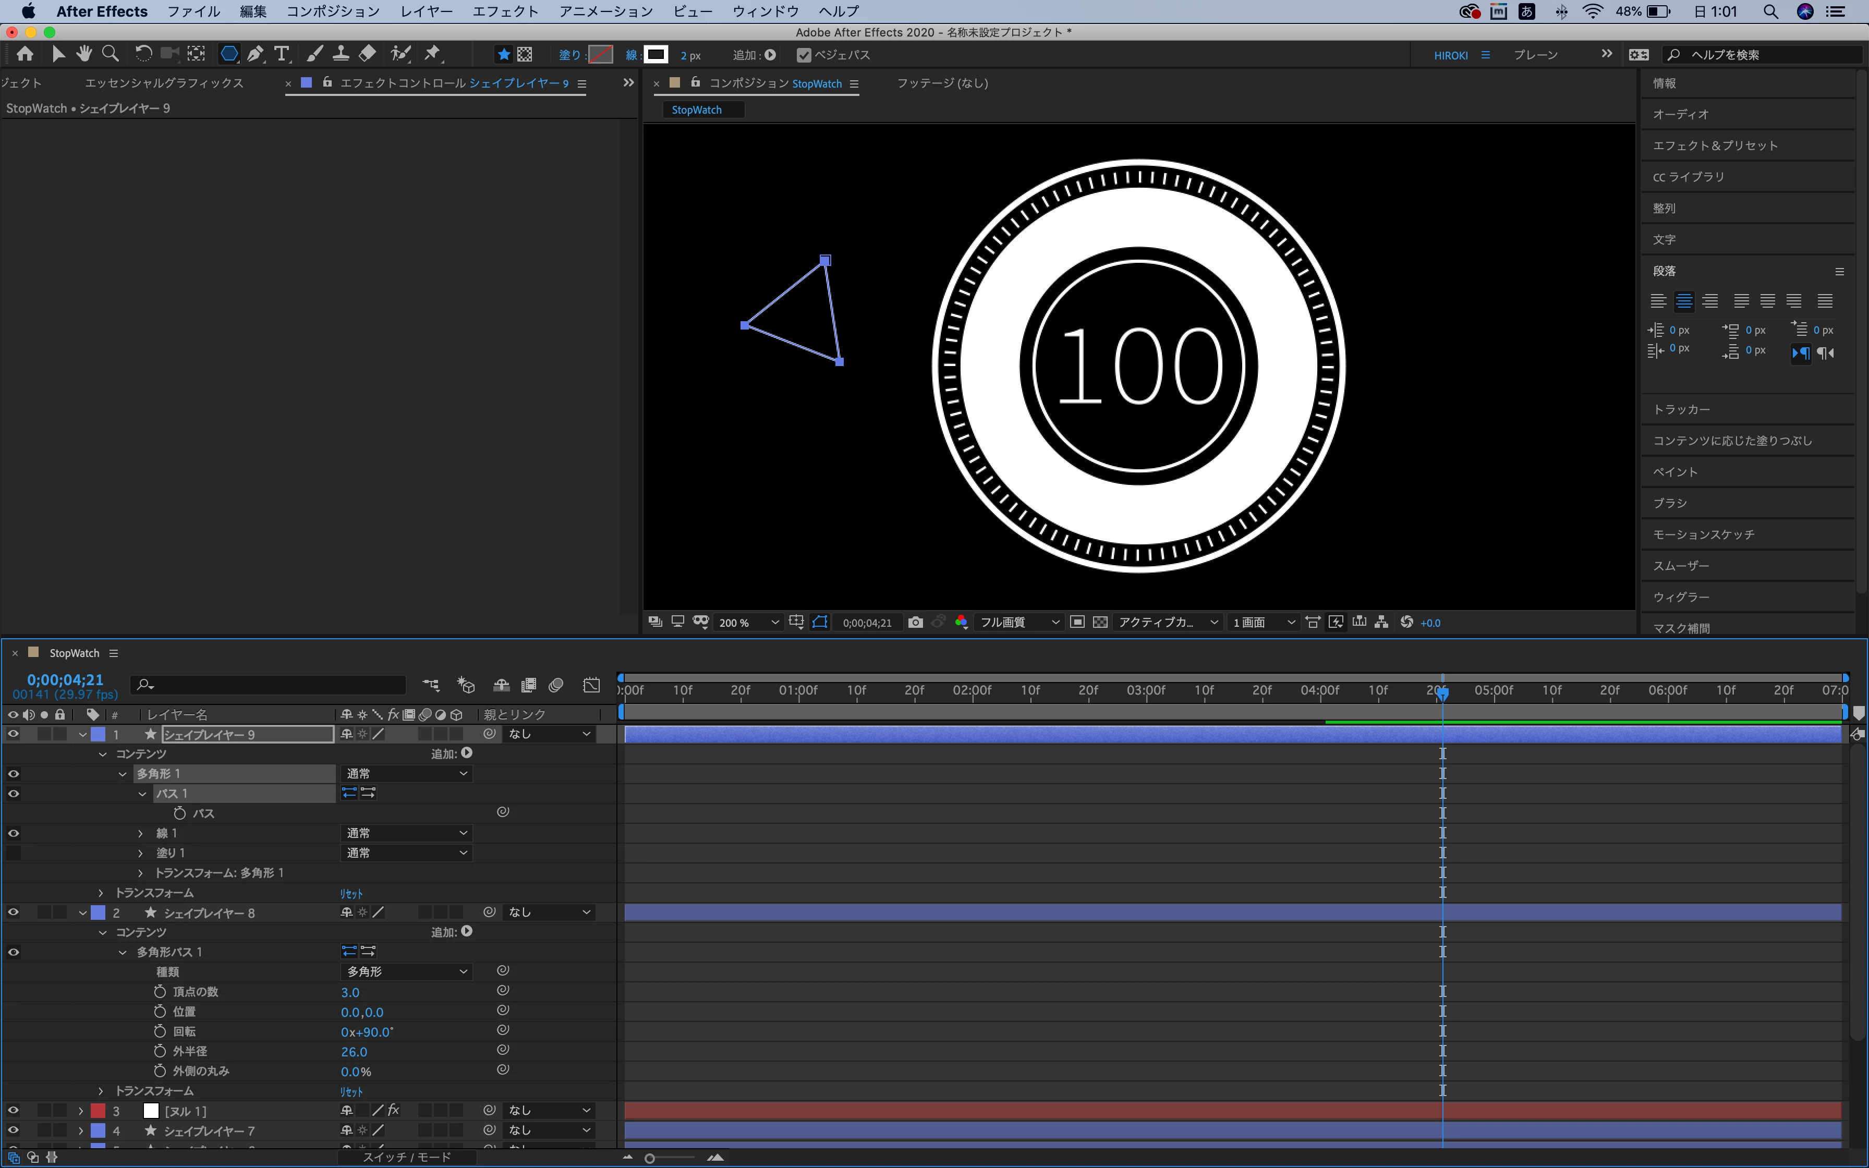Open the エフェクト menu

[505, 11]
